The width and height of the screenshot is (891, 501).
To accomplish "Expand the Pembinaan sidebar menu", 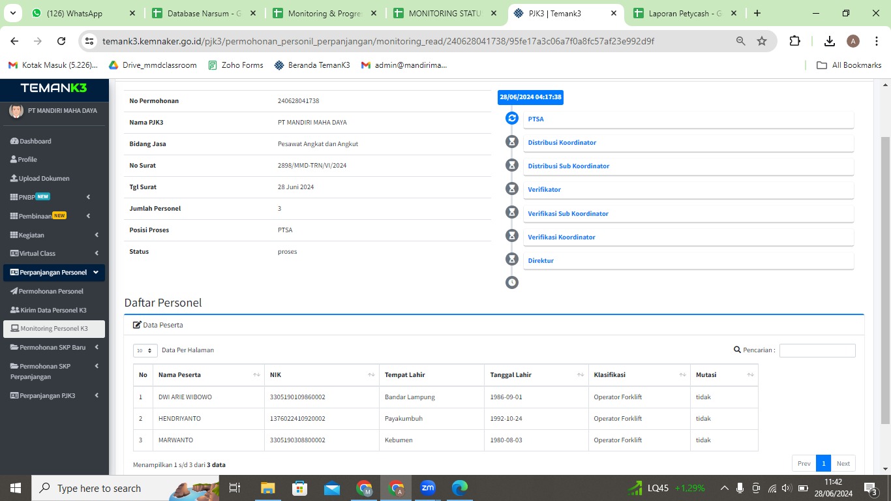I will click(x=54, y=216).
